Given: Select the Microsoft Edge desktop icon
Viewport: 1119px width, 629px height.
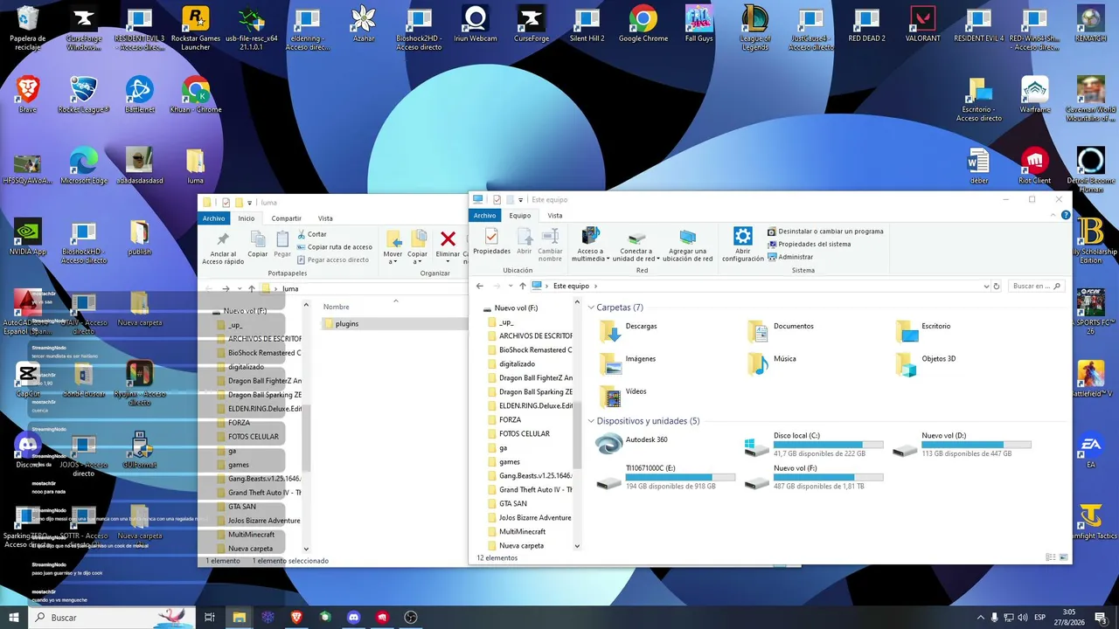Looking at the screenshot, I should 83,166.
